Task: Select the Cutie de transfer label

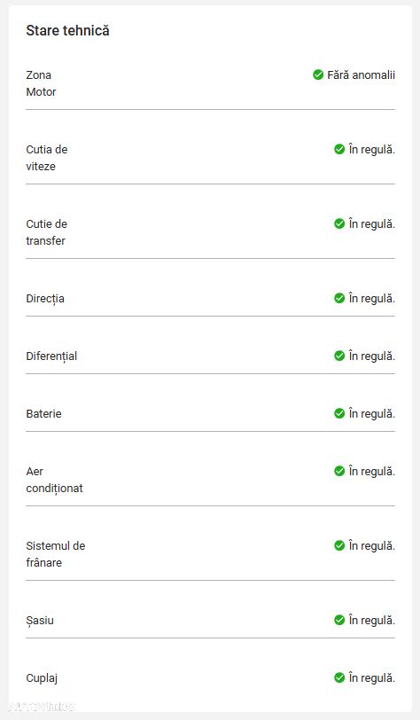Action: (x=47, y=232)
